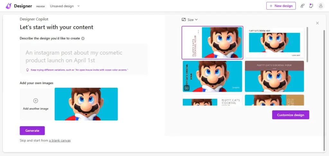Expand the Size dropdown
The height and width of the screenshot is (156, 329).
click(x=190, y=20)
